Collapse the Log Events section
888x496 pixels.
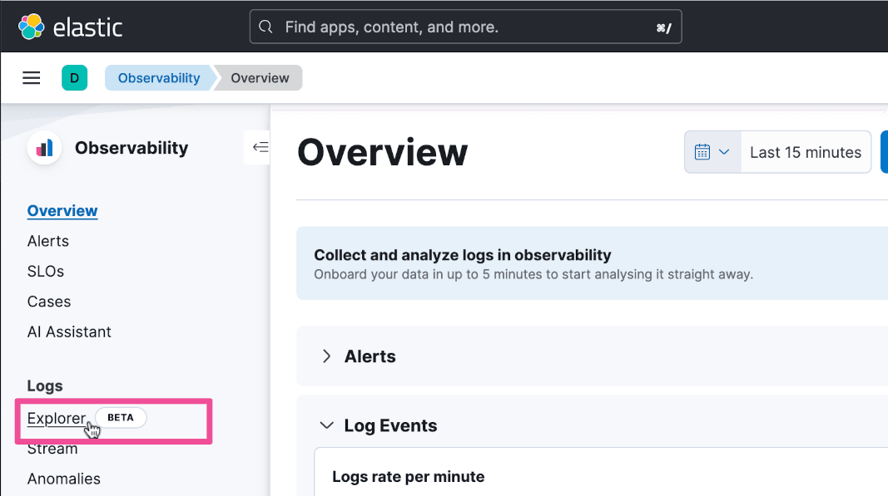click(327, 425)
